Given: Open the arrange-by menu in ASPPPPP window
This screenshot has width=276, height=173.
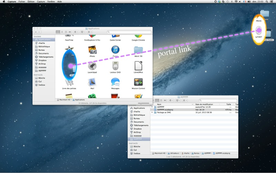Looking at the screenshot, I should point(185,100).
